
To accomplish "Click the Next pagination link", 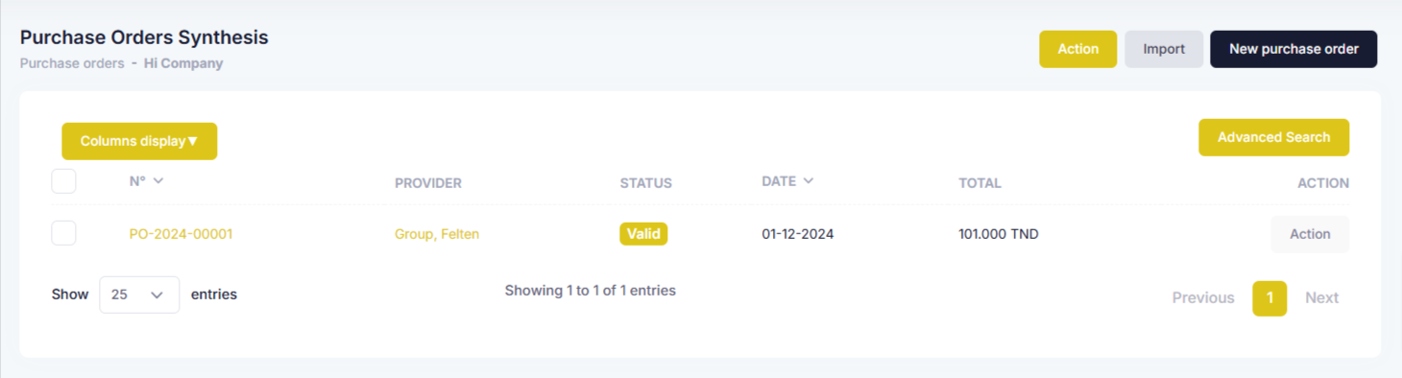I will point(1321,298).
